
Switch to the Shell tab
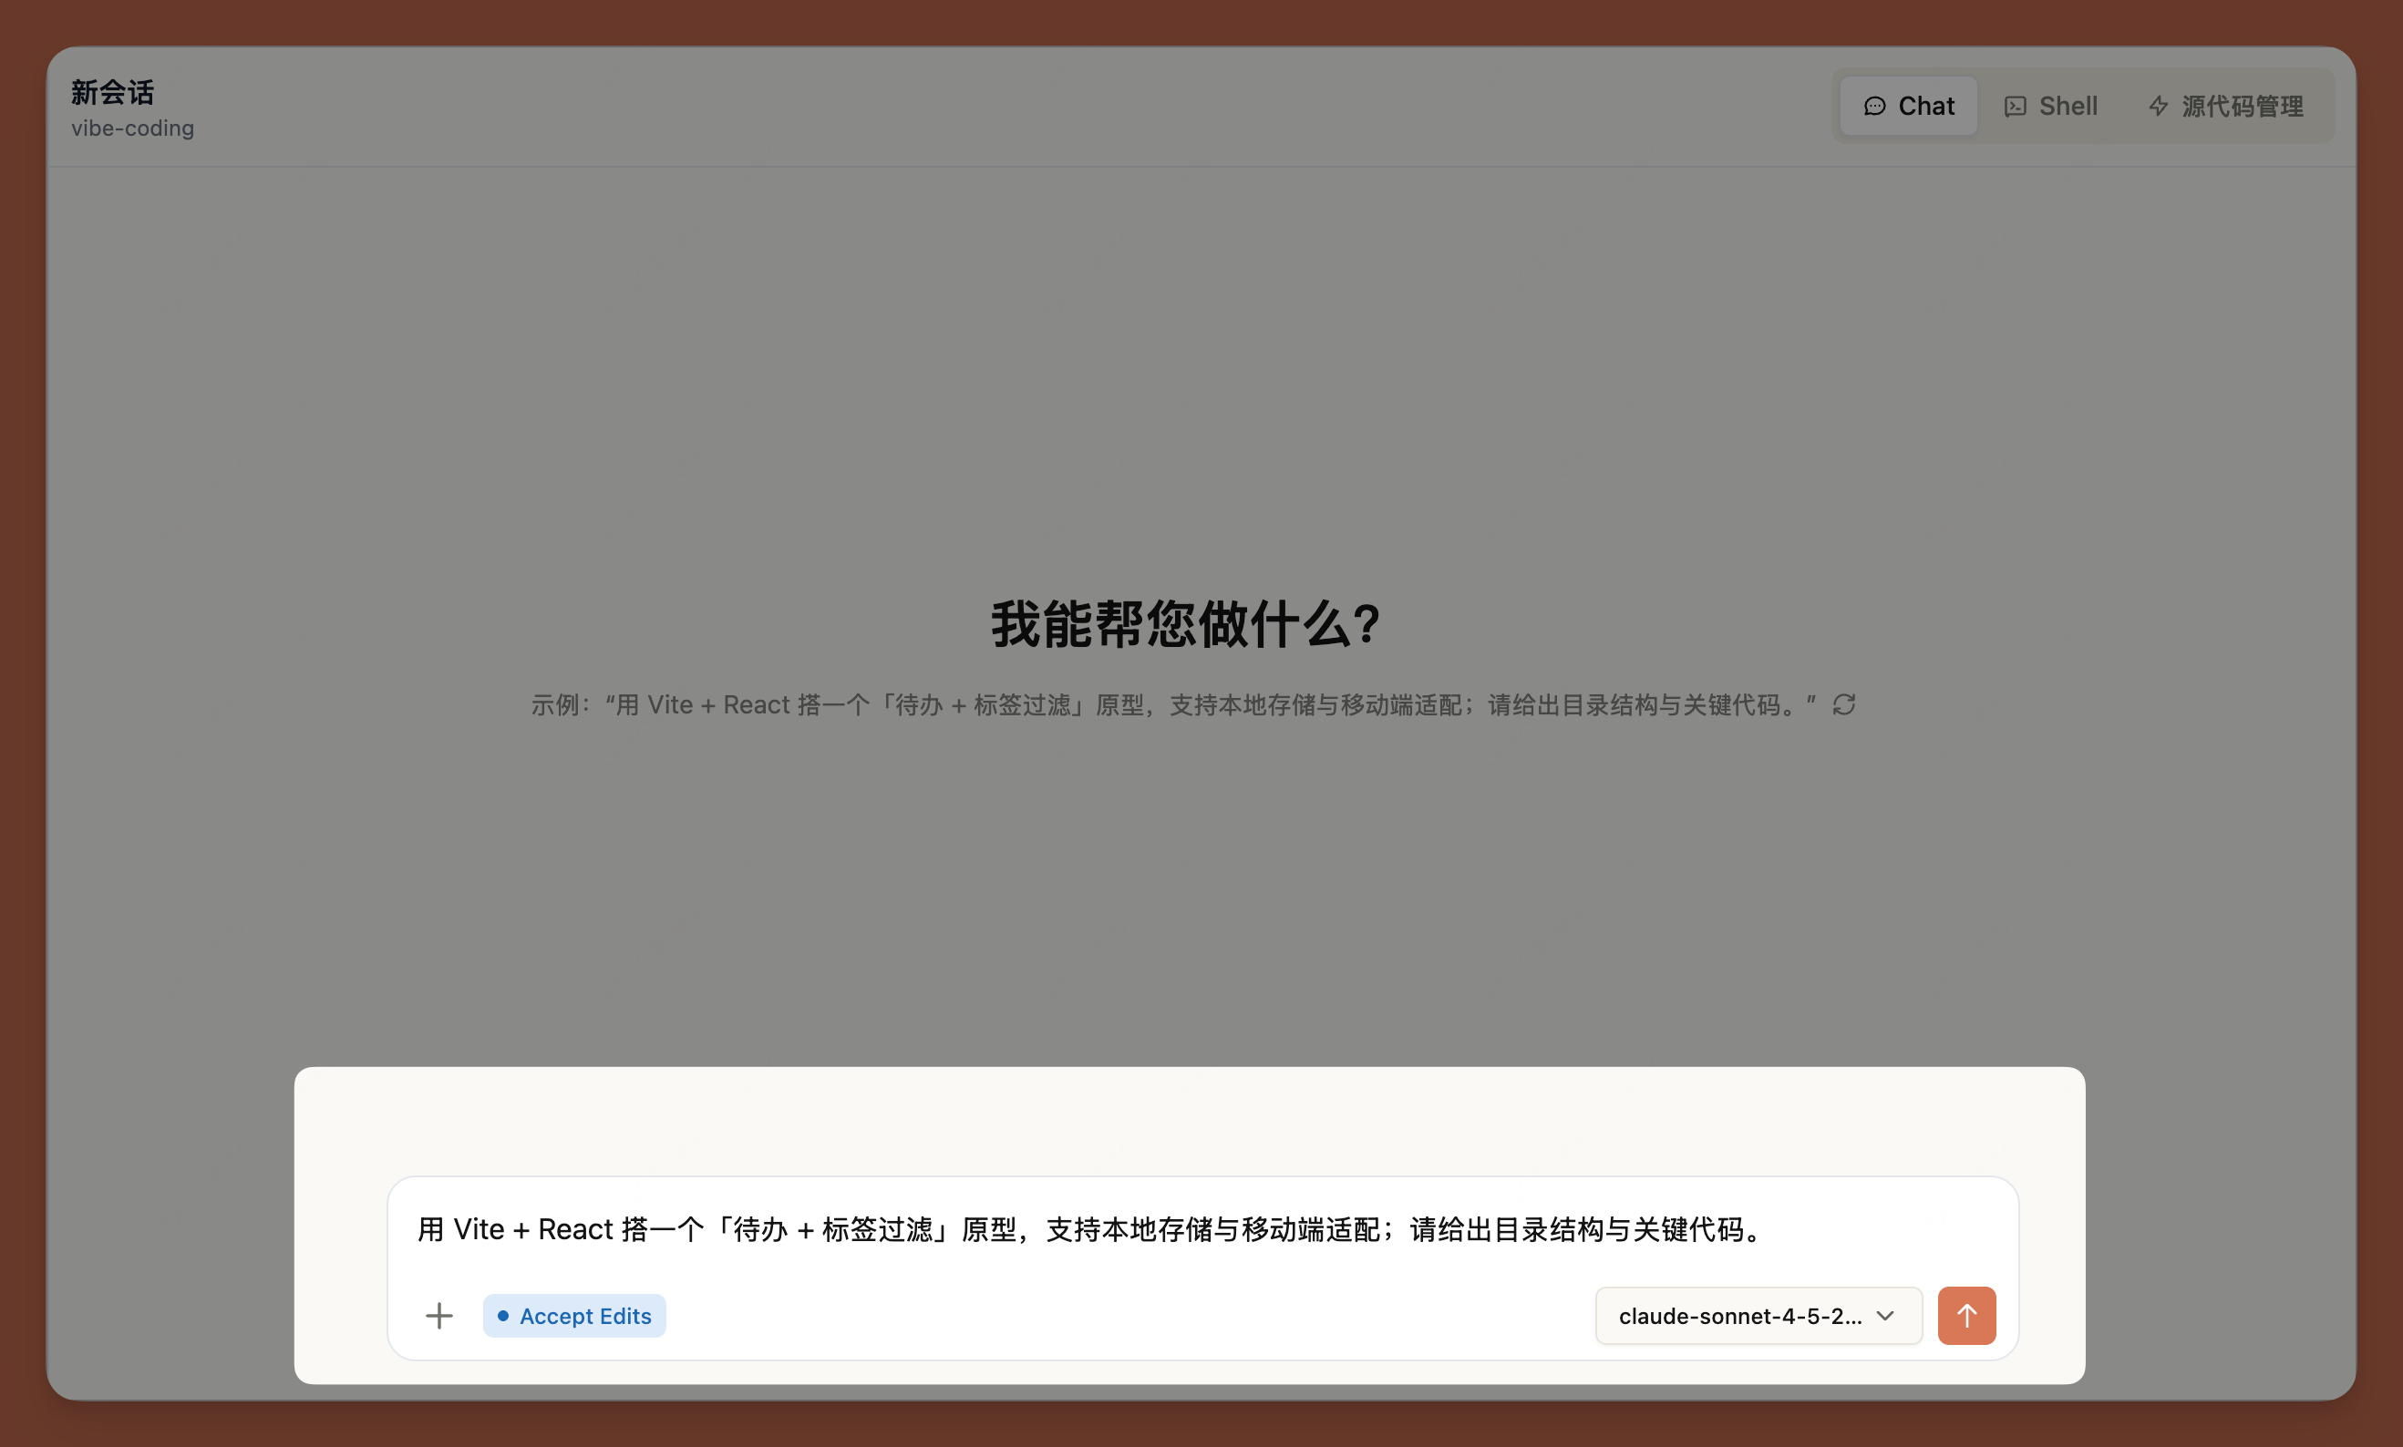pos(2051,106)
